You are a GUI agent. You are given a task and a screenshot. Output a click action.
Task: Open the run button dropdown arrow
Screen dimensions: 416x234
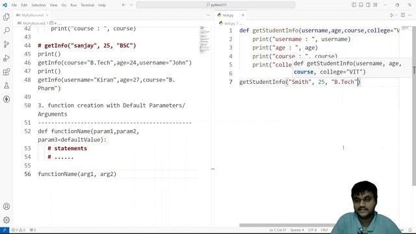[396, 15]
